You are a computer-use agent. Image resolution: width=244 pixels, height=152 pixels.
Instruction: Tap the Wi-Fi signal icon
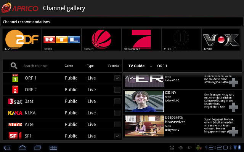click(235, 147)
